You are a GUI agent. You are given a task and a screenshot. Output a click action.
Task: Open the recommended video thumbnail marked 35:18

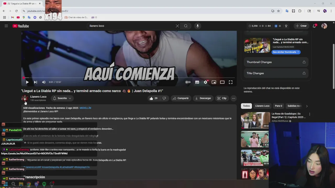point(255,158)
